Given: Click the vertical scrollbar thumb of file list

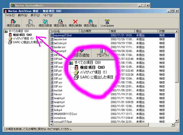Looking at the screenshot, I should click(177, 58).
